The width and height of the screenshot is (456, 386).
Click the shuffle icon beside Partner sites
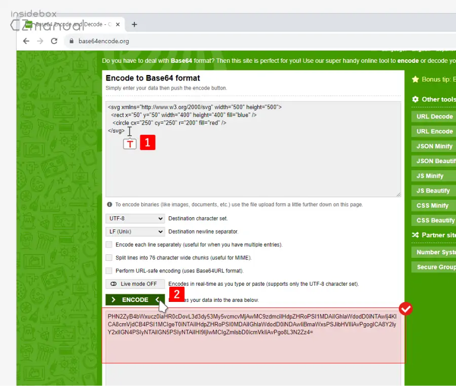click(x=415, y=235)
